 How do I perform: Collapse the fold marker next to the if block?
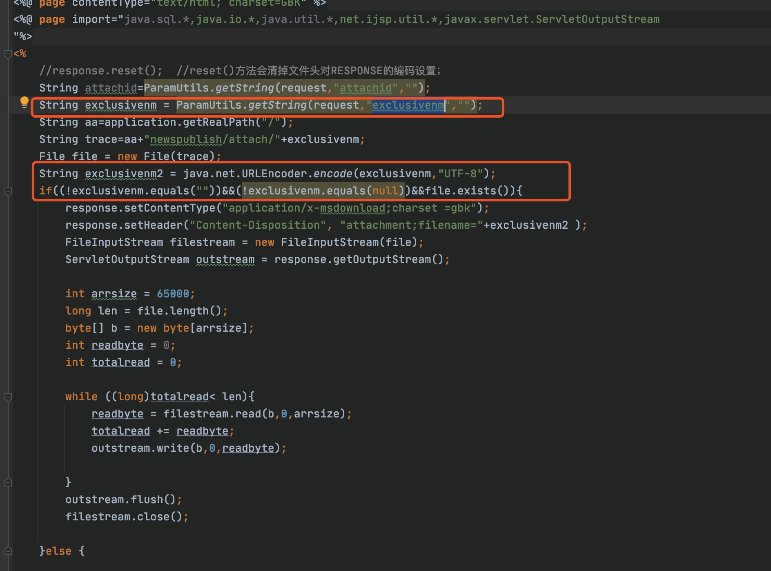[x=7, y=191]
